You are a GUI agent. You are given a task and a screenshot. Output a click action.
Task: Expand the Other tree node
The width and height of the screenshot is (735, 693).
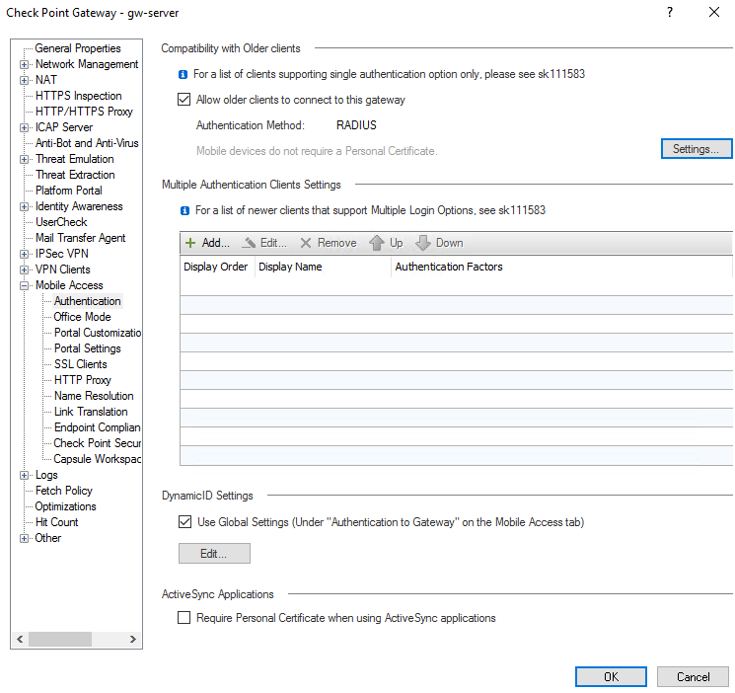point(24,538)
